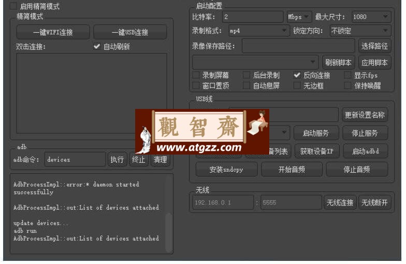Open the 录制格式 mp4 dropdown
The image size is (406, 264).
point(259,31)
